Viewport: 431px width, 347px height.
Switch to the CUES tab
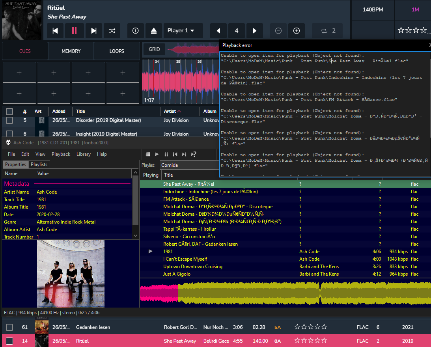coord(25,51)
